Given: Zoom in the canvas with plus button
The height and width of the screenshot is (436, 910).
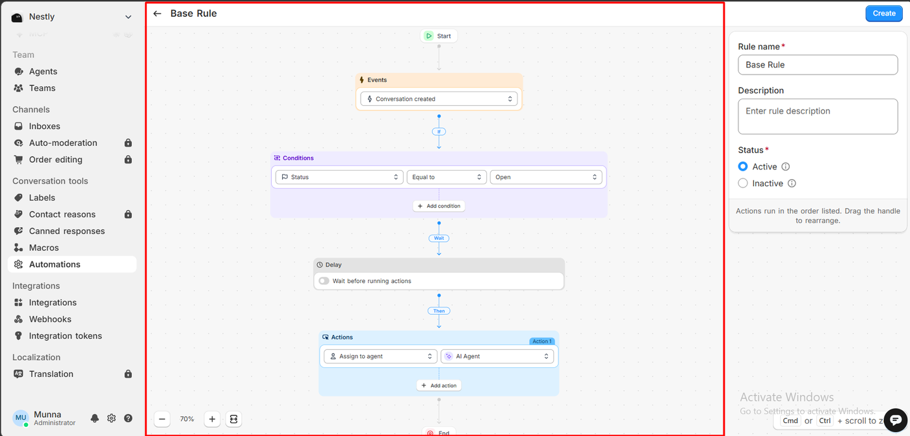Looking at the screenshot, I should click(x=212, y=419).
